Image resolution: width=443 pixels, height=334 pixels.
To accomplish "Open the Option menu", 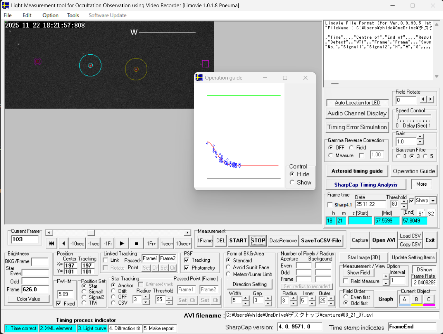I will click(50, 15).
